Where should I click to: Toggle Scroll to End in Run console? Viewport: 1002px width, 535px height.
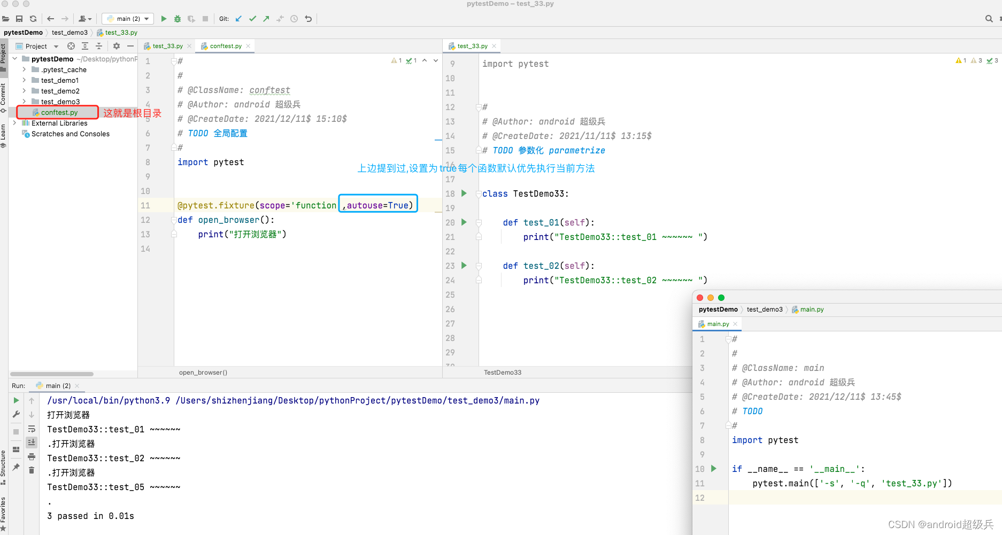[x=32, y=443]
